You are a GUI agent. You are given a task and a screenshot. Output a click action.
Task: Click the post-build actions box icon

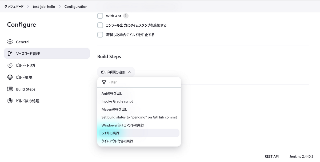tap(10, 101)
